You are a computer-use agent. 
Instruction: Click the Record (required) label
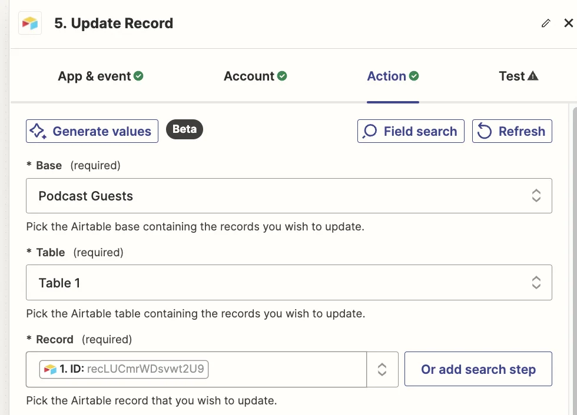pyautogui.click(x=79, y=339)
